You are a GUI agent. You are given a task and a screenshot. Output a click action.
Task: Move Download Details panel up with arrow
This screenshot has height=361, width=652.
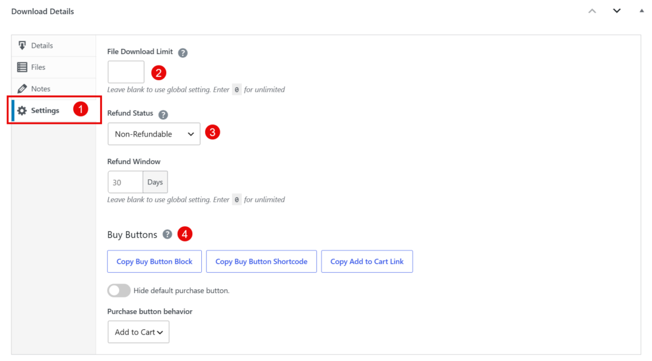pos(592,11)
